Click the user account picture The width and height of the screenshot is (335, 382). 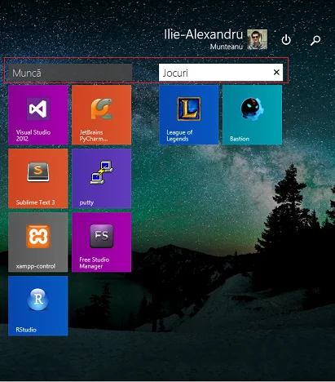(257, 39)
